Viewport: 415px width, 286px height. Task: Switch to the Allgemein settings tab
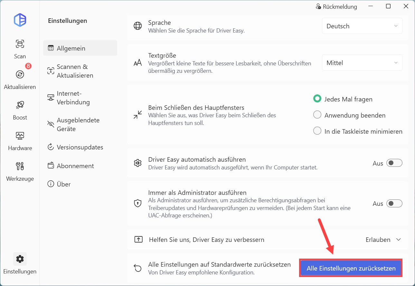click(x=80, y=48)
